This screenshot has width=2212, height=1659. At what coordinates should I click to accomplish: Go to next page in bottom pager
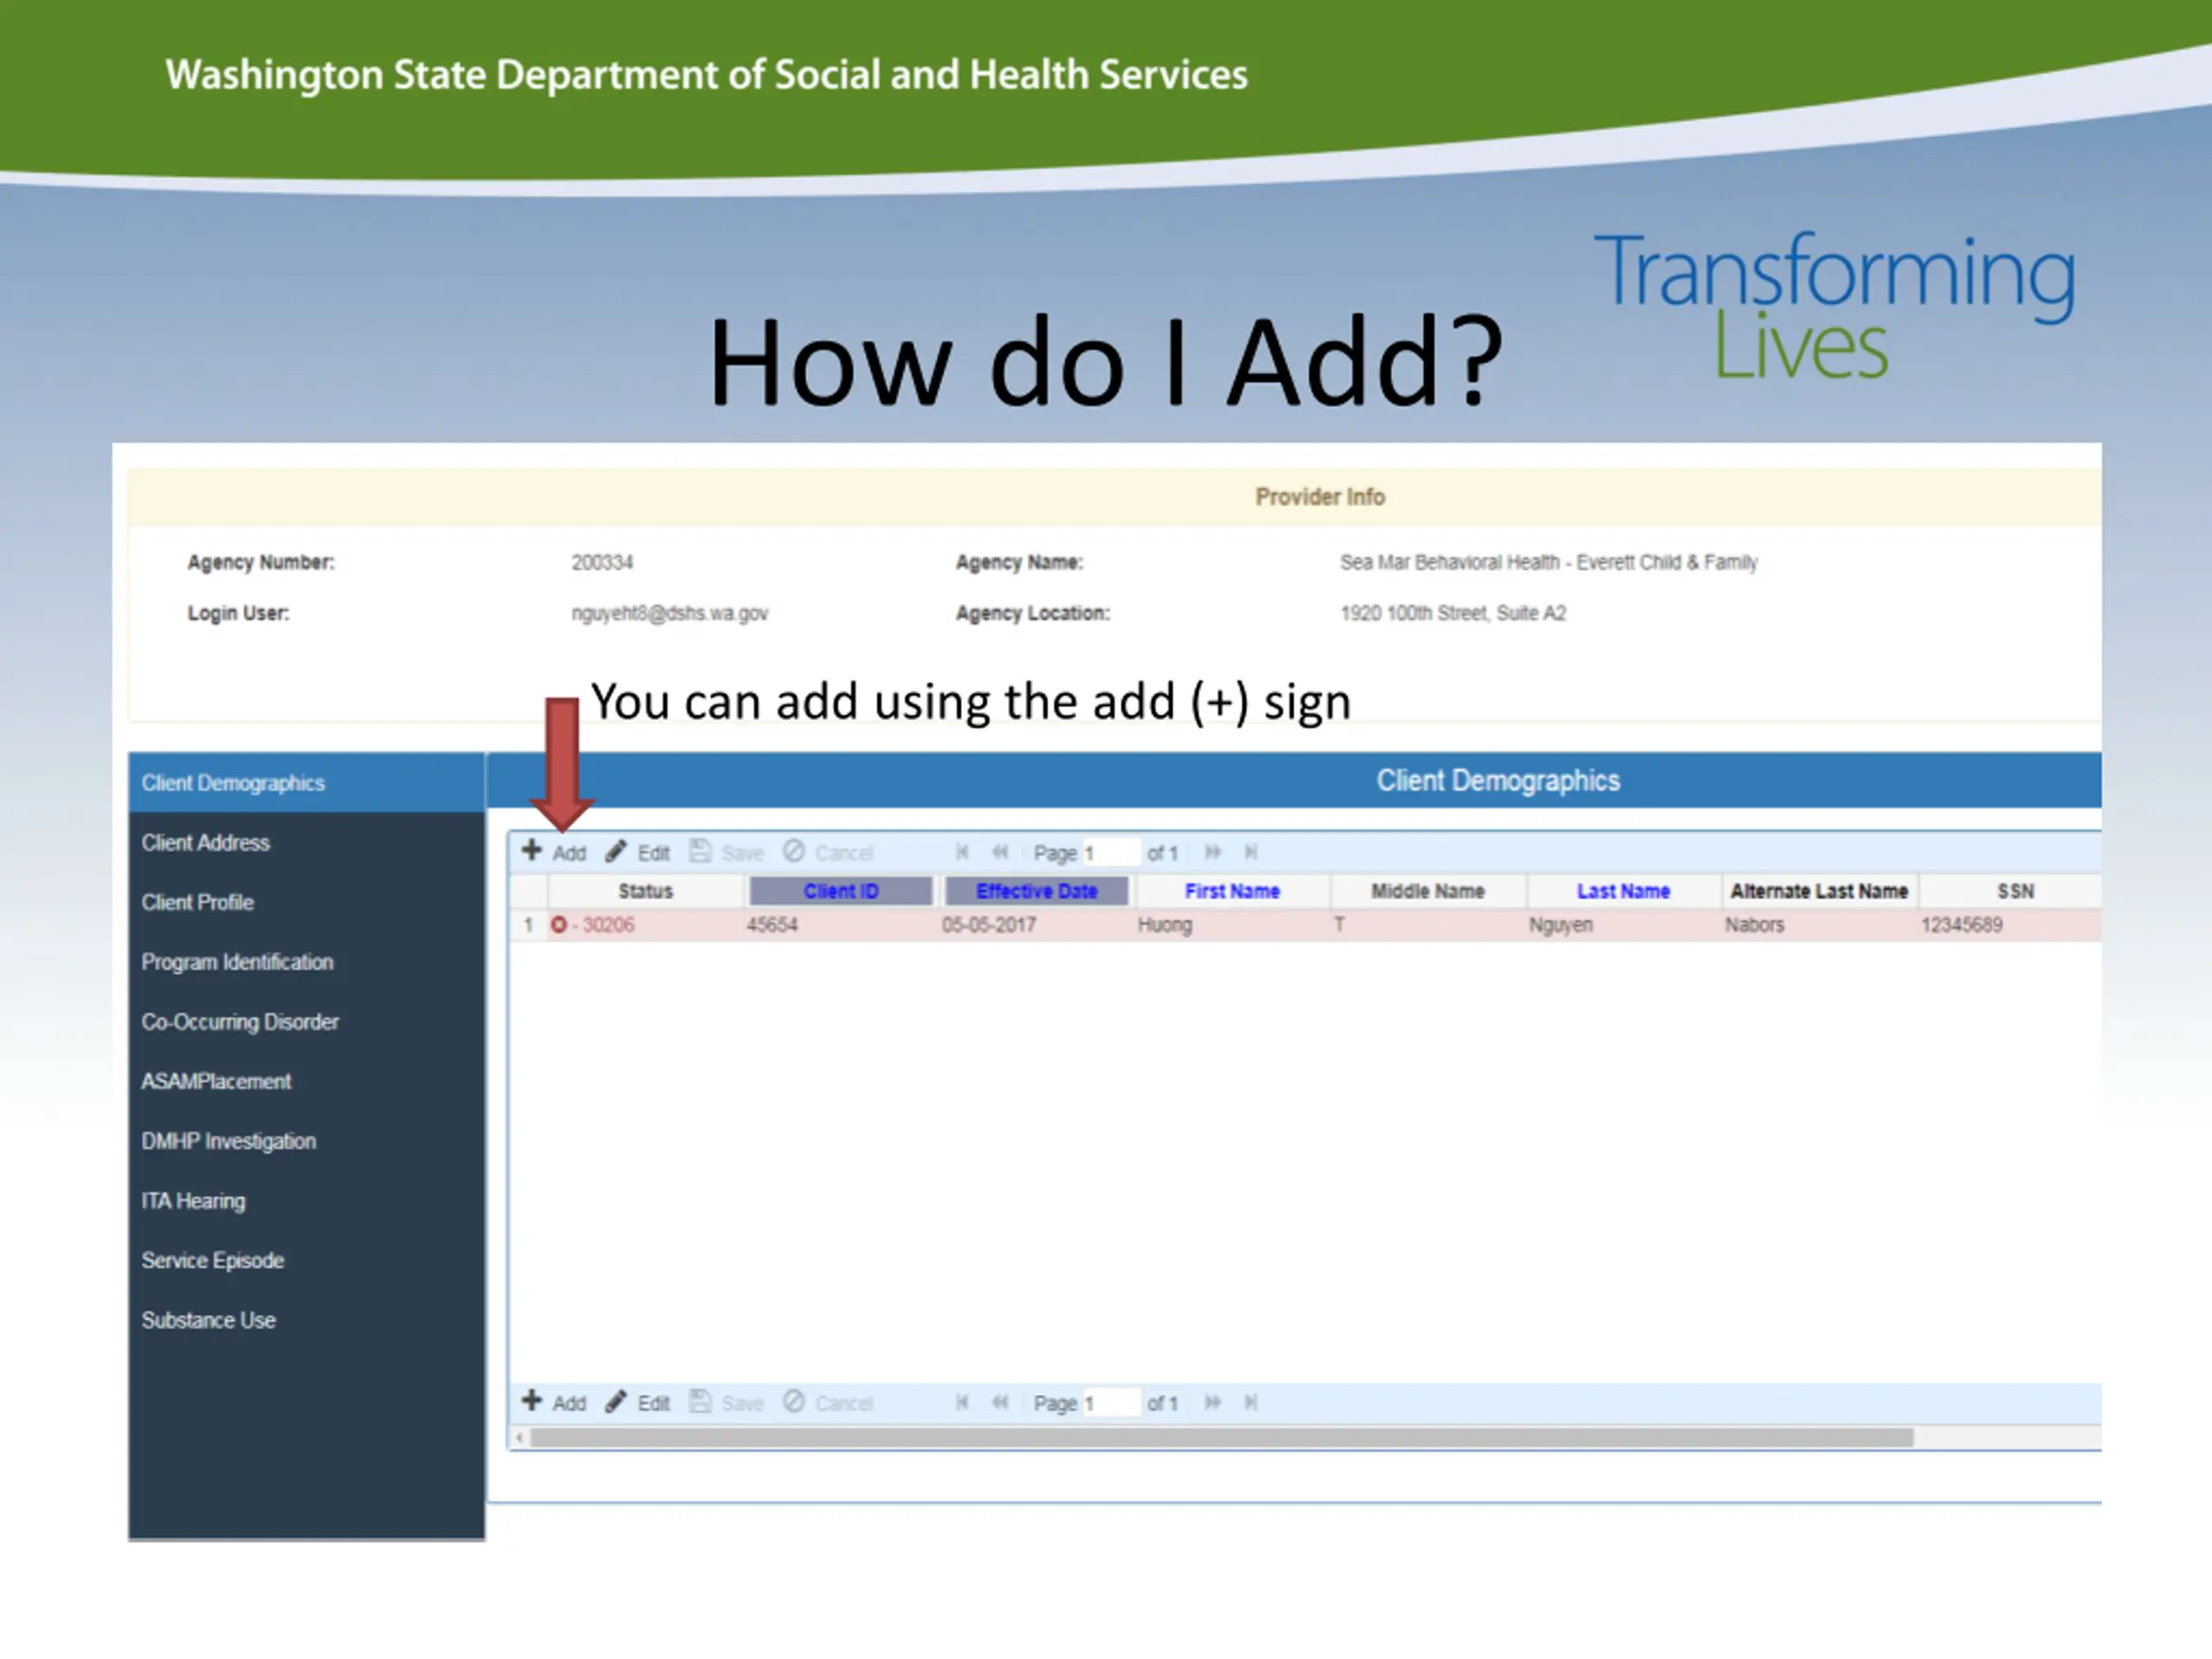1213,1402
